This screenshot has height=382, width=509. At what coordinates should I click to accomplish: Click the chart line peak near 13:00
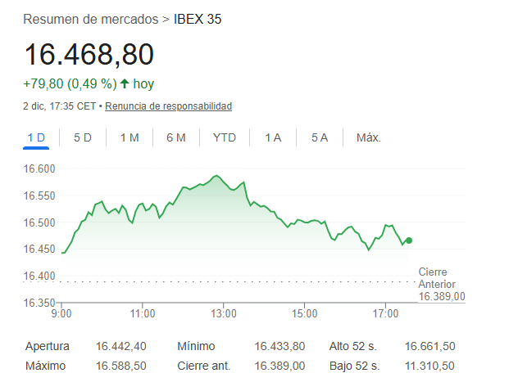tap(216, 176)
